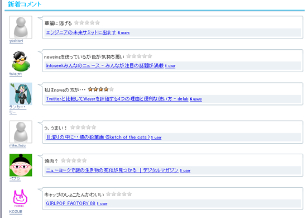Click third star in the newsing comment rating
This screenshot has height=218, width=307.
139,56
